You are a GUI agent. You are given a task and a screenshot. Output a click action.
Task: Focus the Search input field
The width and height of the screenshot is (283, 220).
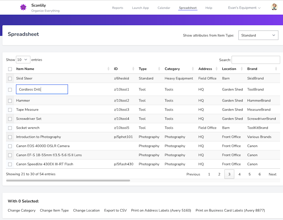(x=255, y=60)
